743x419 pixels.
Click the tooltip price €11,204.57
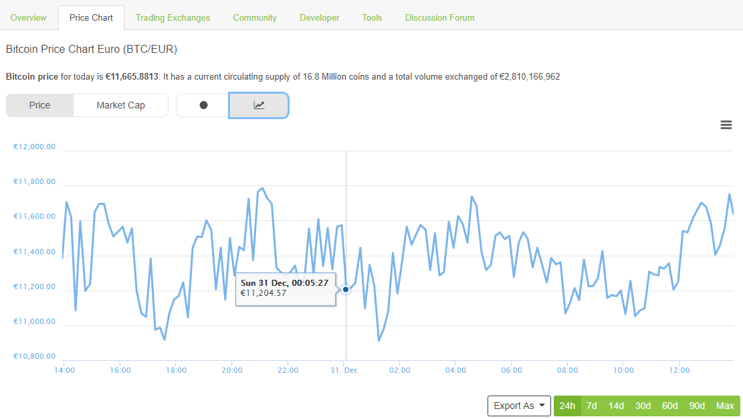[263, 293]
